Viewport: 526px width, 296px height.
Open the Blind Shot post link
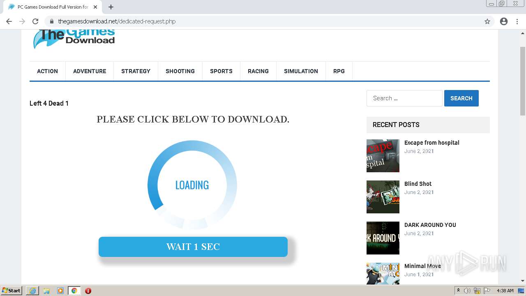pyautogui.click(x=418, y=184)
